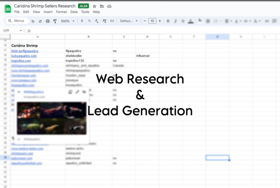This screenshot has height=188, width=280.
Task: Format as currency with dollar icon
Action: 82,21
